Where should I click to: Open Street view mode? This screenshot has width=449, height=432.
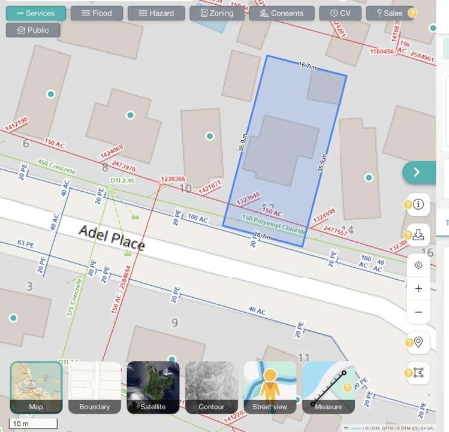click(x=270, y=387)
